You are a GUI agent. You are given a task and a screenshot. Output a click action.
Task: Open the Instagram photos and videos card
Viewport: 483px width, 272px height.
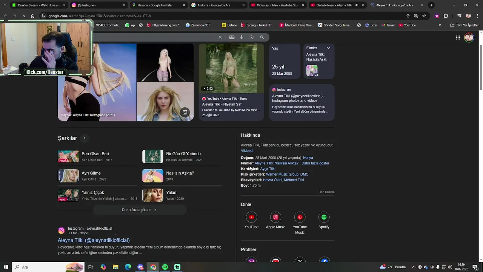tap(302, 102)
